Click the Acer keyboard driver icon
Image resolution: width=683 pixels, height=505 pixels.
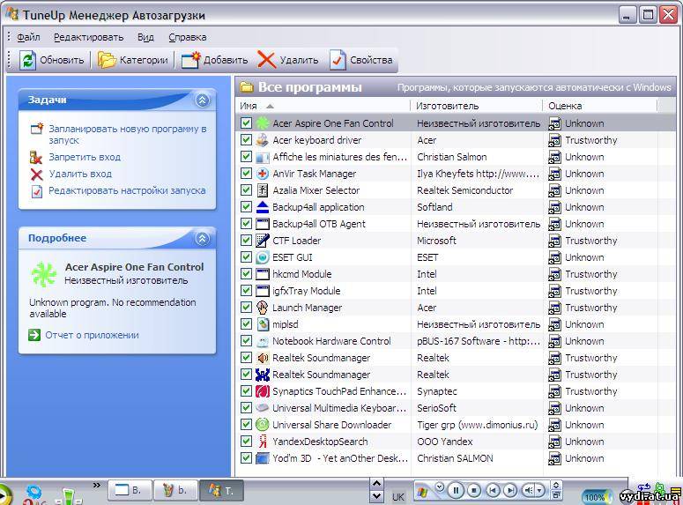[263, 140]
